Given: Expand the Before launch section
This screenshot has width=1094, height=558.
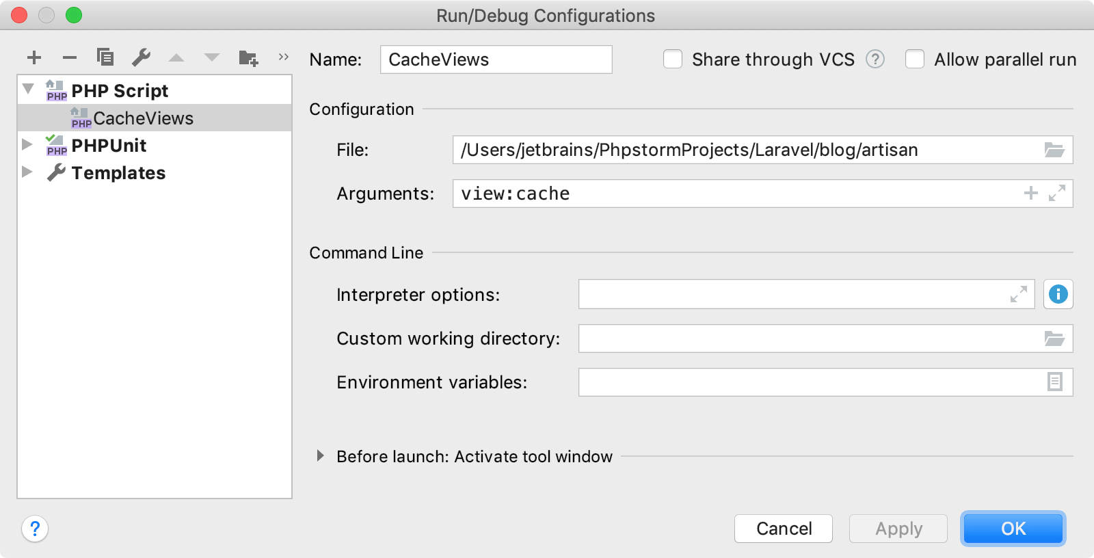Looking at the screenshot, I should pos(320,456).
